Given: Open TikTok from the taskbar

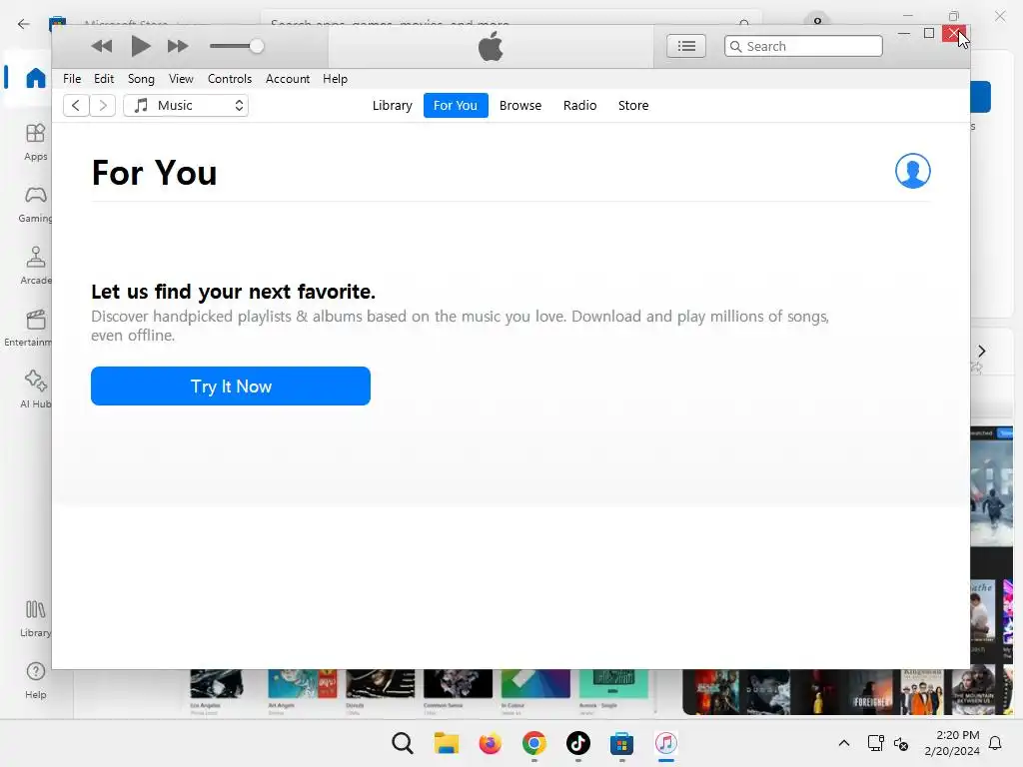Looking at the screenshot, I should tap(578, 743).
